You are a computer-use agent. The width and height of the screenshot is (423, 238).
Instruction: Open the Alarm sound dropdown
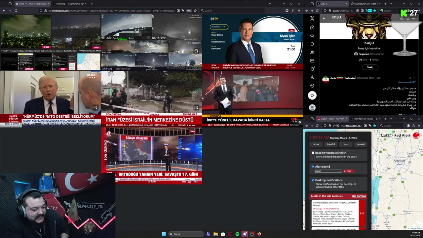328,171
